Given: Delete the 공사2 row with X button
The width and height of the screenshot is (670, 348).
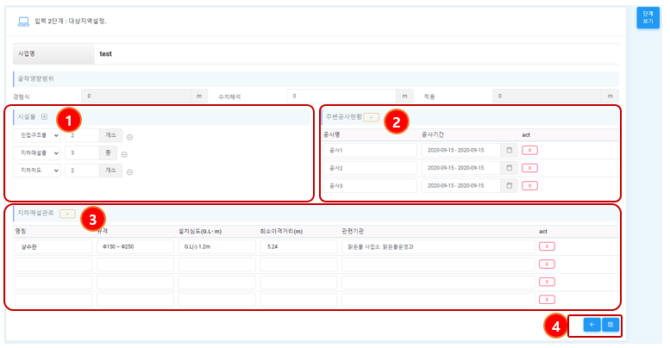Looking at the screenshot, I should (x=529, y=168).
